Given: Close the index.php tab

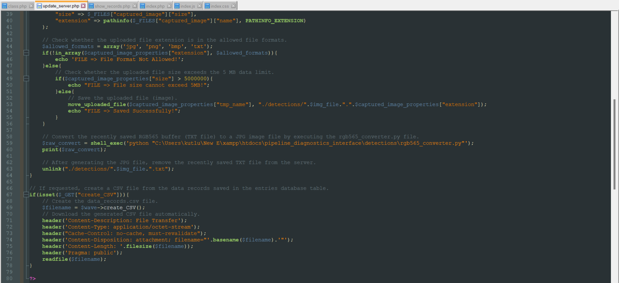Looking at the screenshot, I should pos(169,6).
